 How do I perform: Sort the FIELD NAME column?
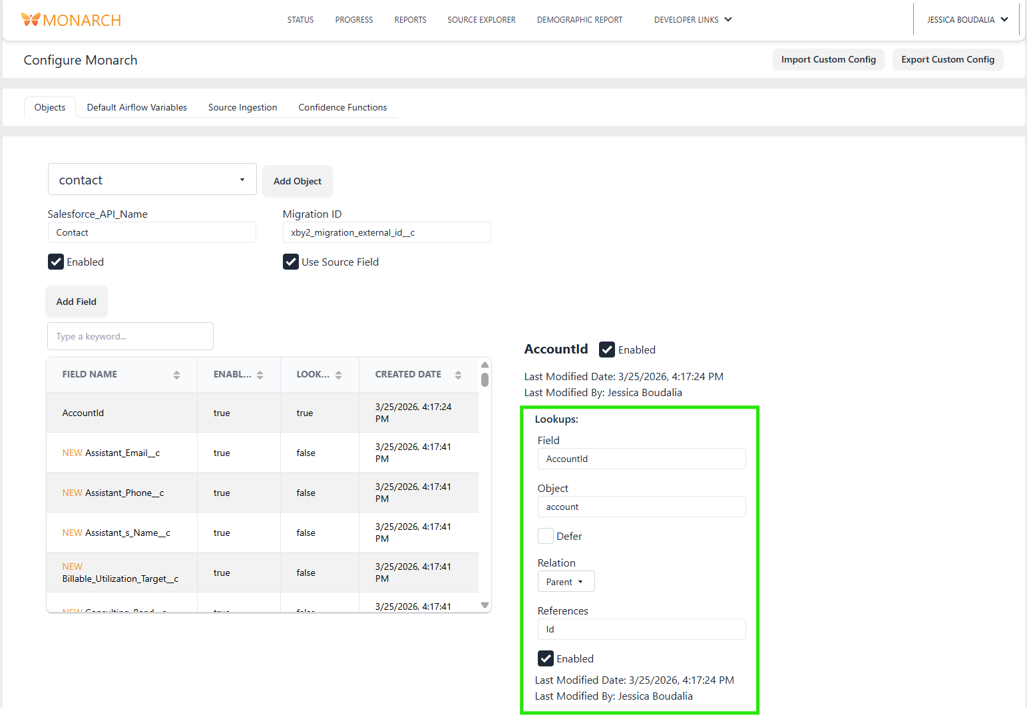coord(176,374)
